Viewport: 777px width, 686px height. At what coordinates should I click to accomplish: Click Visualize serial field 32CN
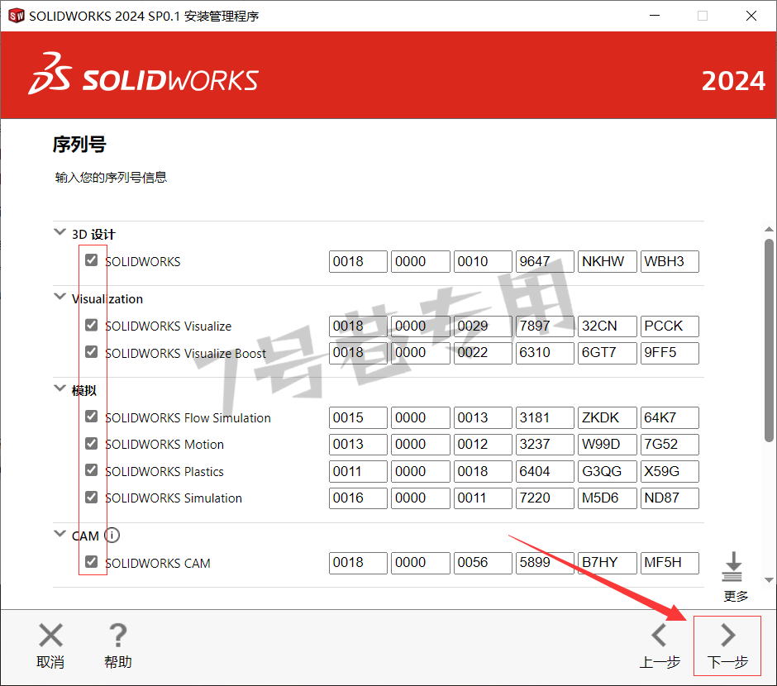607,326
